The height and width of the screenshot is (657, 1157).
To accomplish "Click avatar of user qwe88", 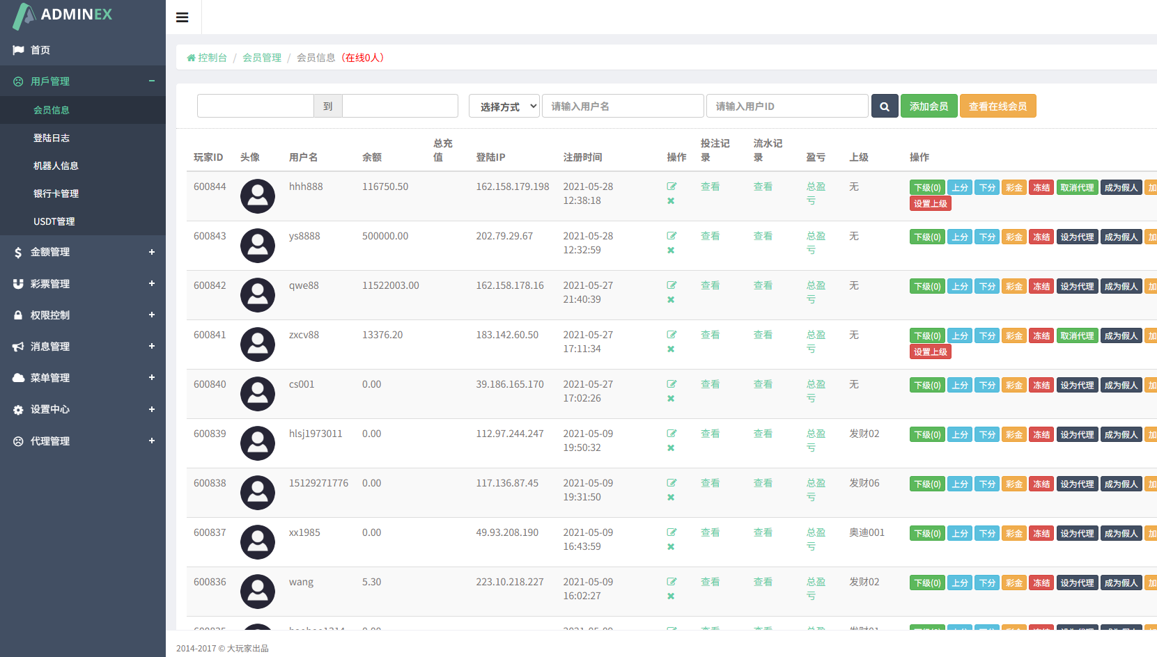I will pyautogui.click(x=258, y=295).
